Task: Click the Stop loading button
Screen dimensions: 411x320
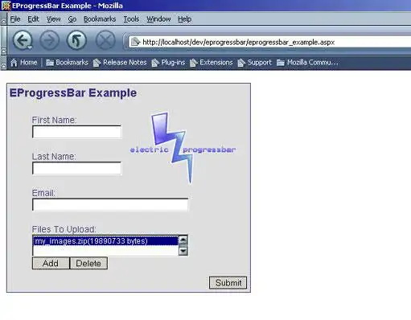Action: tap(105, 40)
